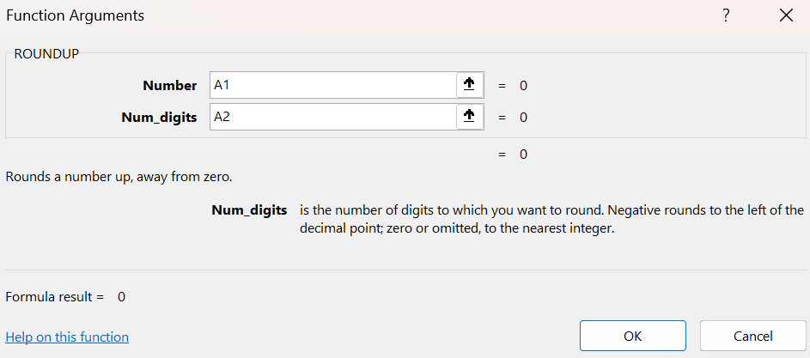The width and height of the screenshot is (810, 358).
Task: Click the Num_digits range-selector arrow icon
Action: point(469,118)
